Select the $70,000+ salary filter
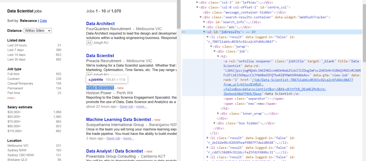 coord(14,121)
